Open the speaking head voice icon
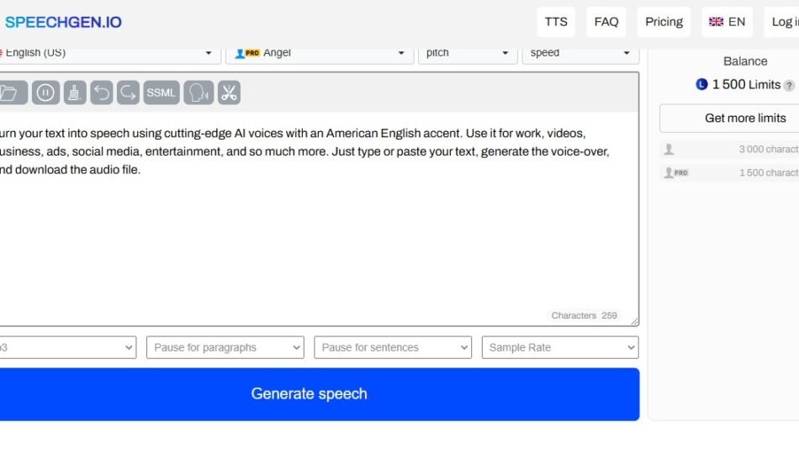 click(198, 92)
